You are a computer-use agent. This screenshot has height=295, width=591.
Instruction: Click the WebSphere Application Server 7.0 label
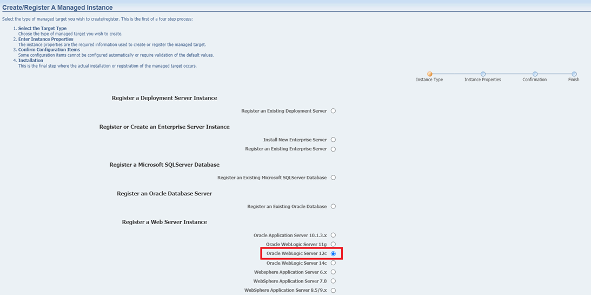[290, 281]
